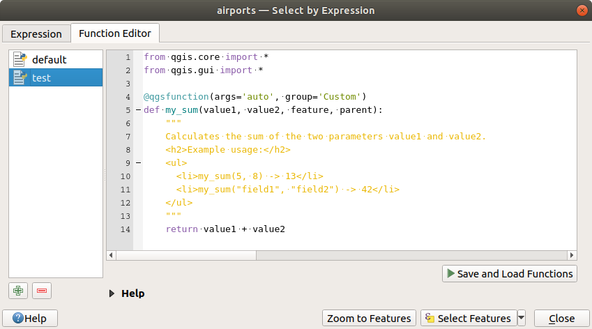This screenshot has width=592, height=329.
Task: Select the default Python file in list
Action: coord(49,59)
